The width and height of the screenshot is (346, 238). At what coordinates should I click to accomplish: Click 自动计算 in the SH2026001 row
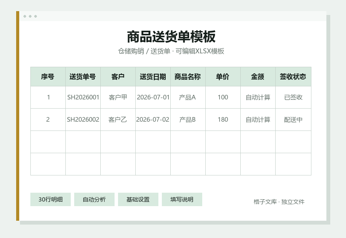[x=258, y=97]
